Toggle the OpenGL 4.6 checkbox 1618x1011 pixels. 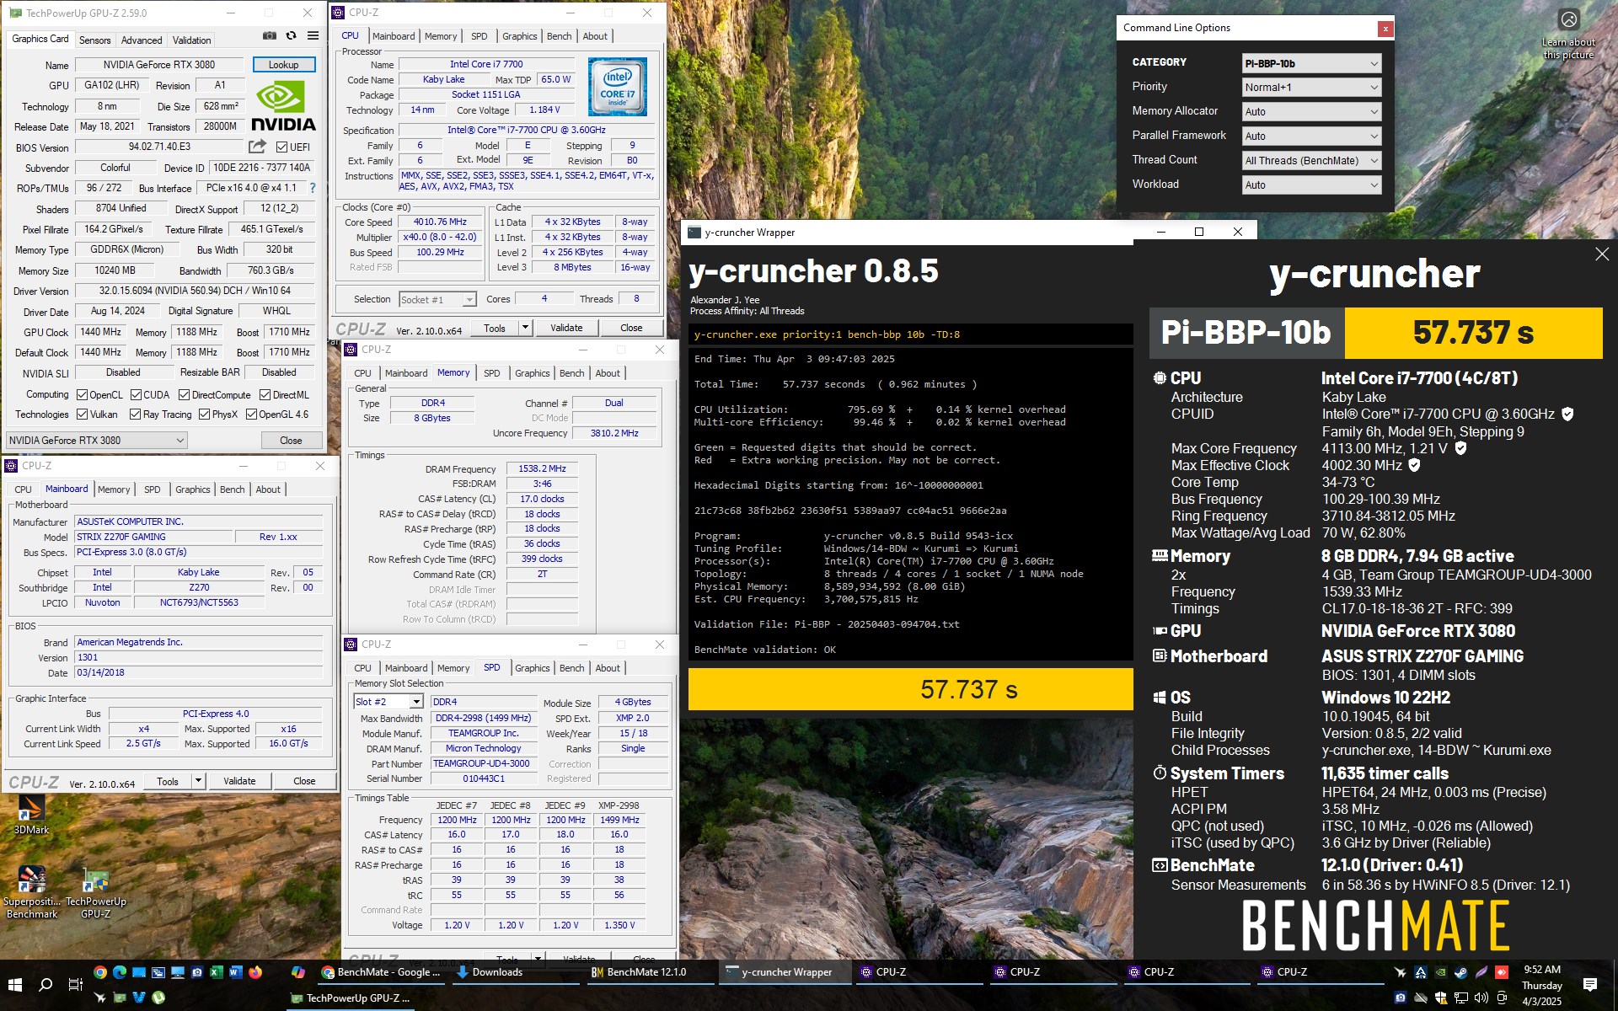(251, 415)
